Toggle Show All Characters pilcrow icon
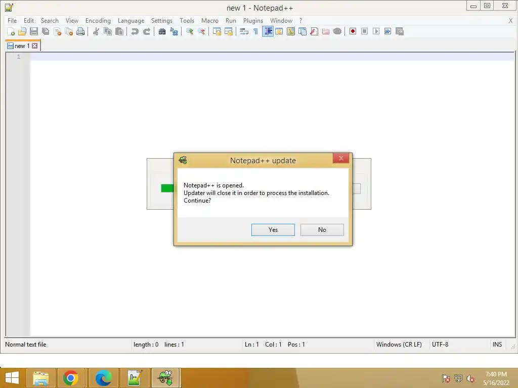Viewport: 518px width, 388px height. point(255,31)
